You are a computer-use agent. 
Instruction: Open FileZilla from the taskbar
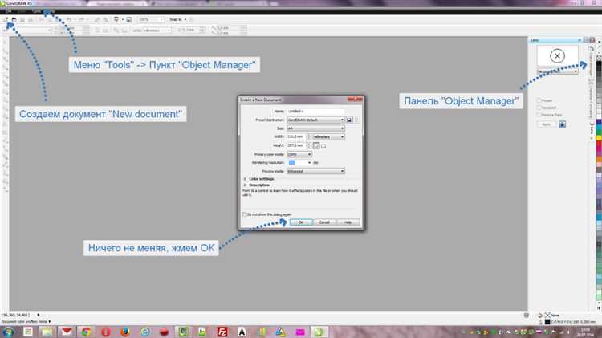coord(222,332)
